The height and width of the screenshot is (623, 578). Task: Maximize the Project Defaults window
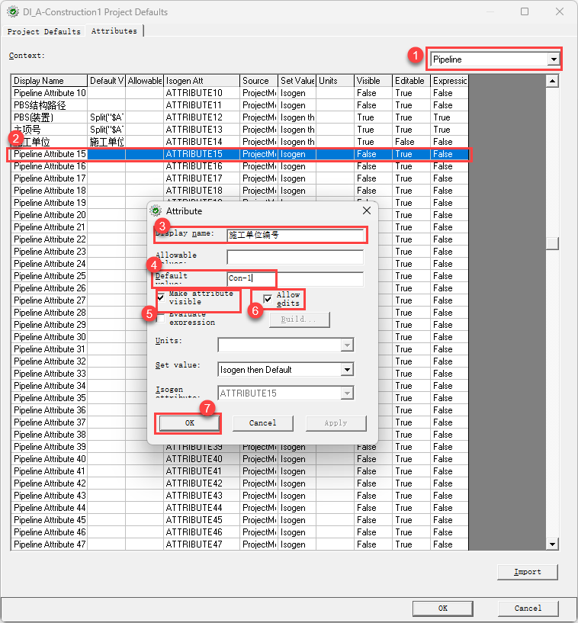525,12
